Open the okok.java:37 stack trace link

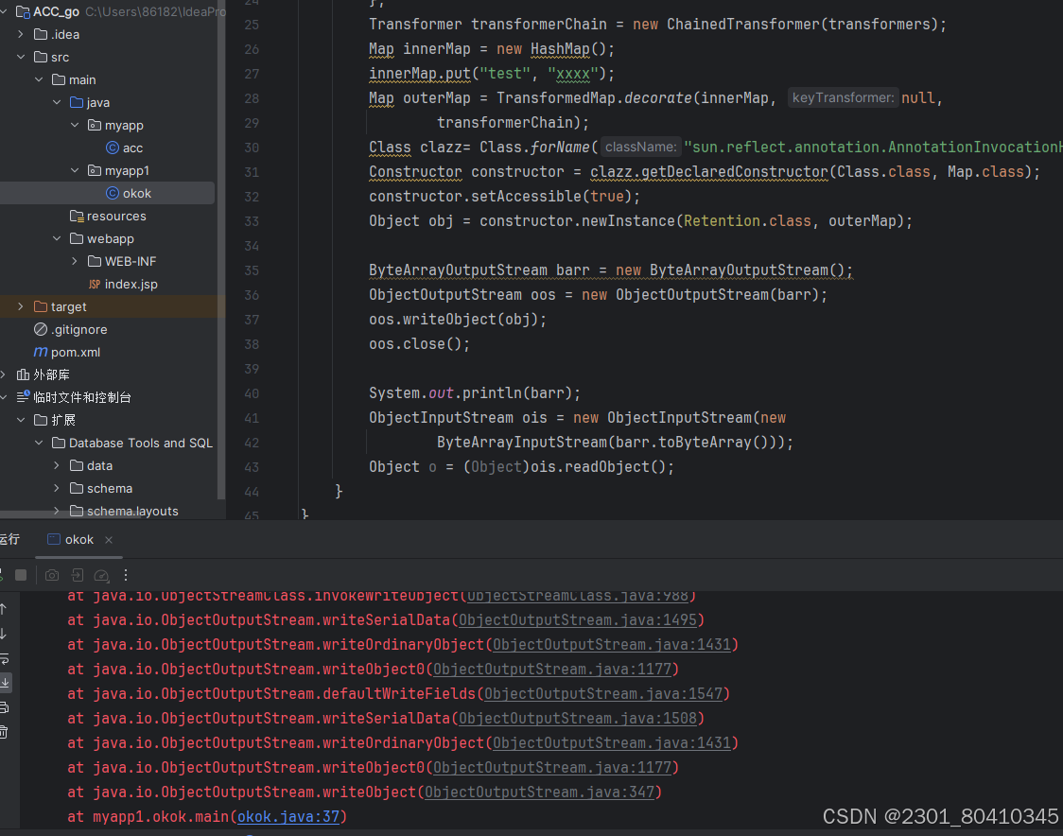(x=288, y=816)
